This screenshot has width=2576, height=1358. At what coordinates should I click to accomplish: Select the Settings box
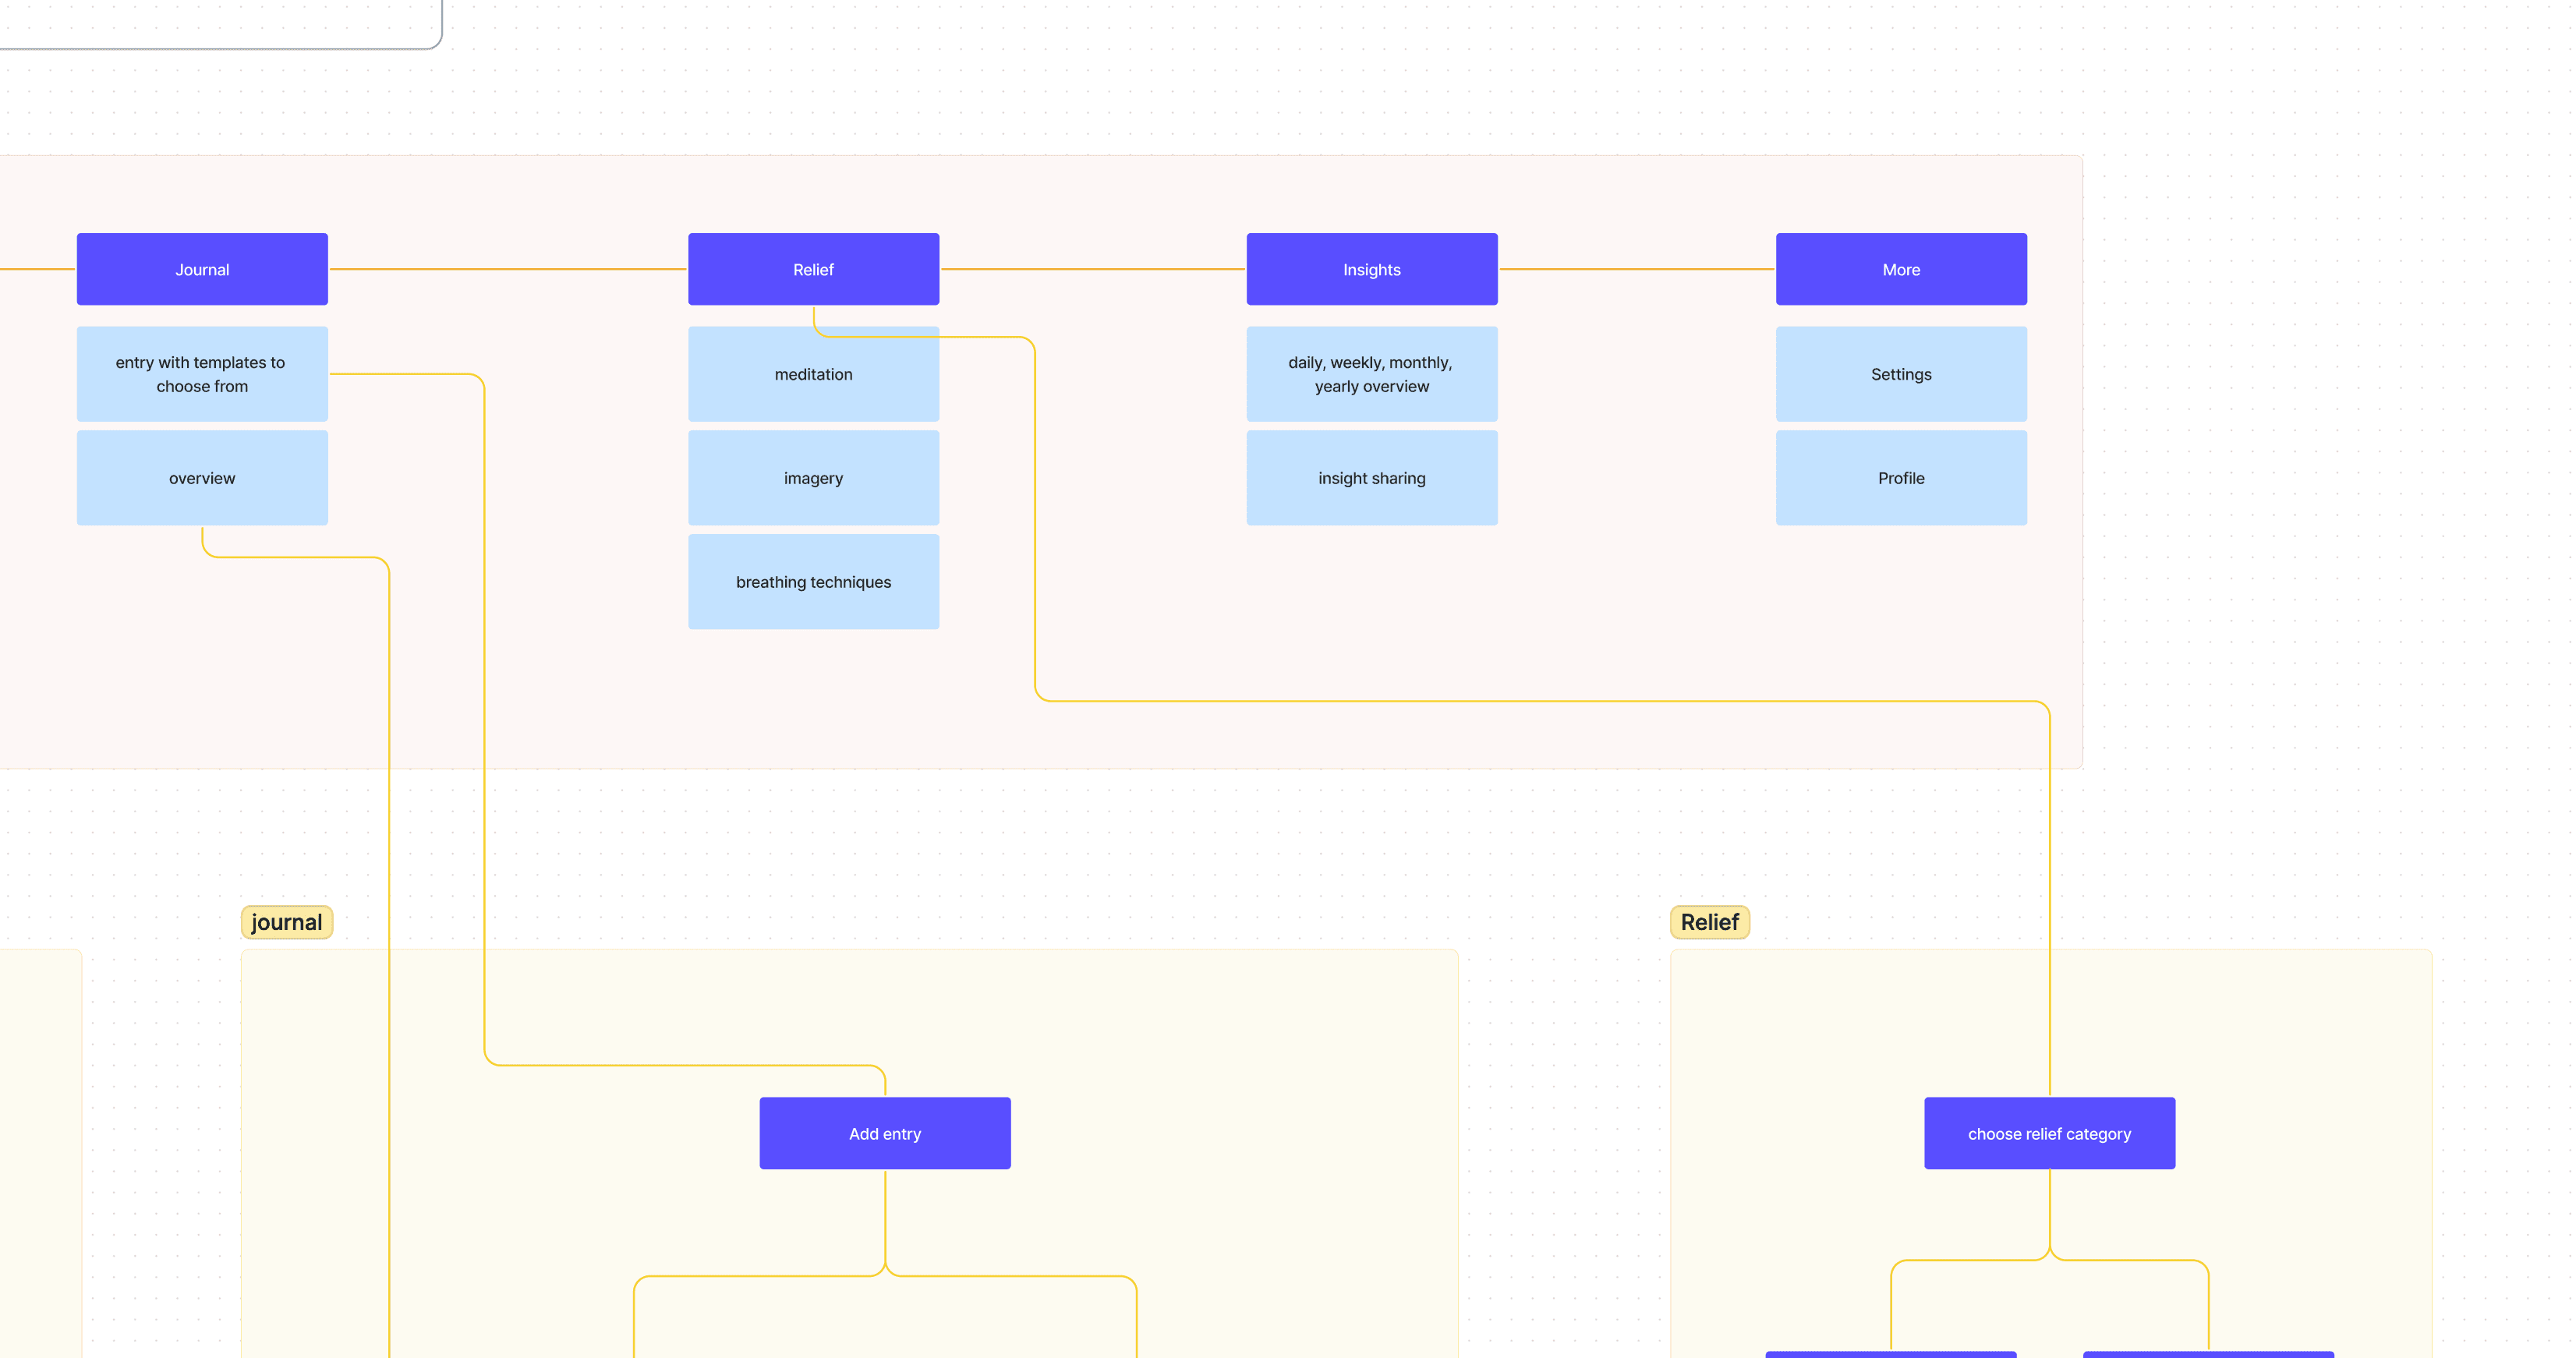tap(1900, 374)
